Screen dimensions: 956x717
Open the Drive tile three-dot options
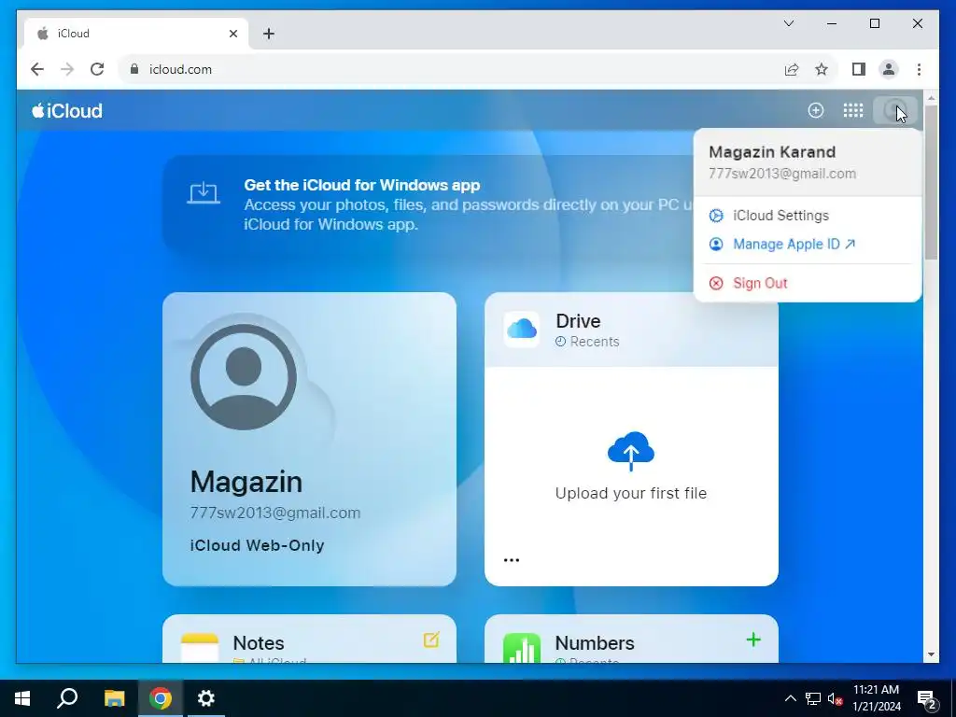coord(512,560)
